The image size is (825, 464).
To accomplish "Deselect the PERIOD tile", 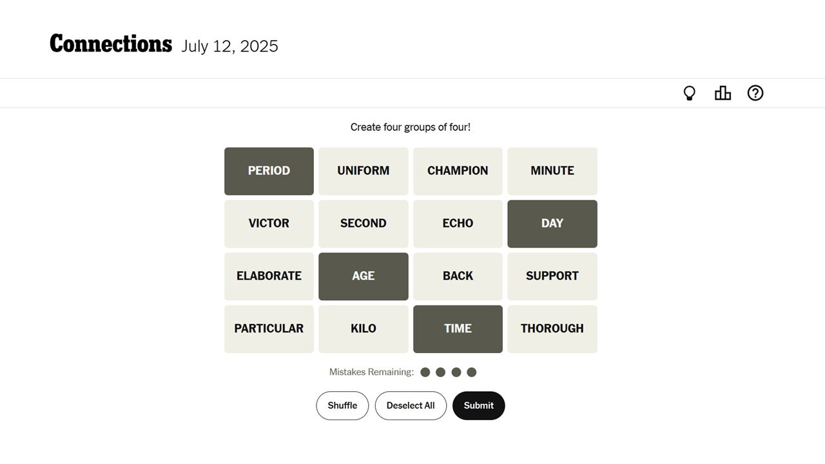I will 269,171.
